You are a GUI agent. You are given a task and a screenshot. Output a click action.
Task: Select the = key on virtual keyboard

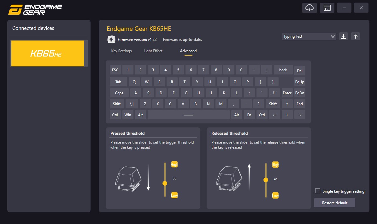[x=266, y=70]
